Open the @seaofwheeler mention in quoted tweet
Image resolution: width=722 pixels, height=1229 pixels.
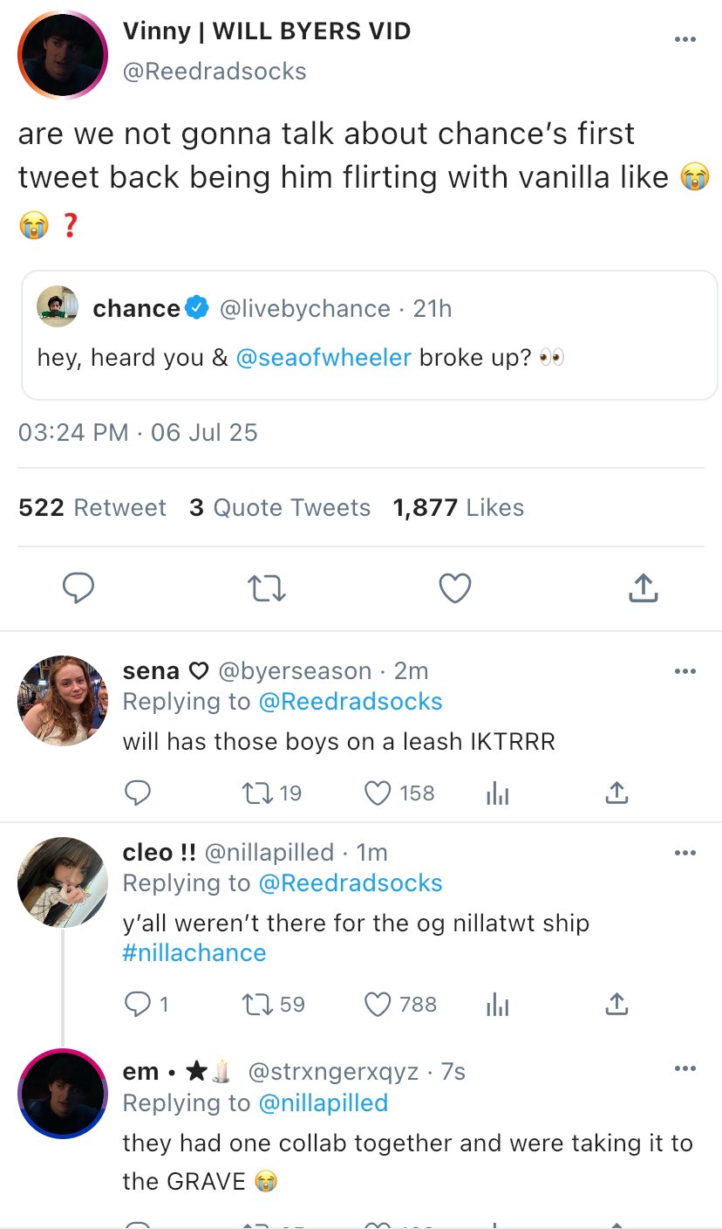click(324, 358)
